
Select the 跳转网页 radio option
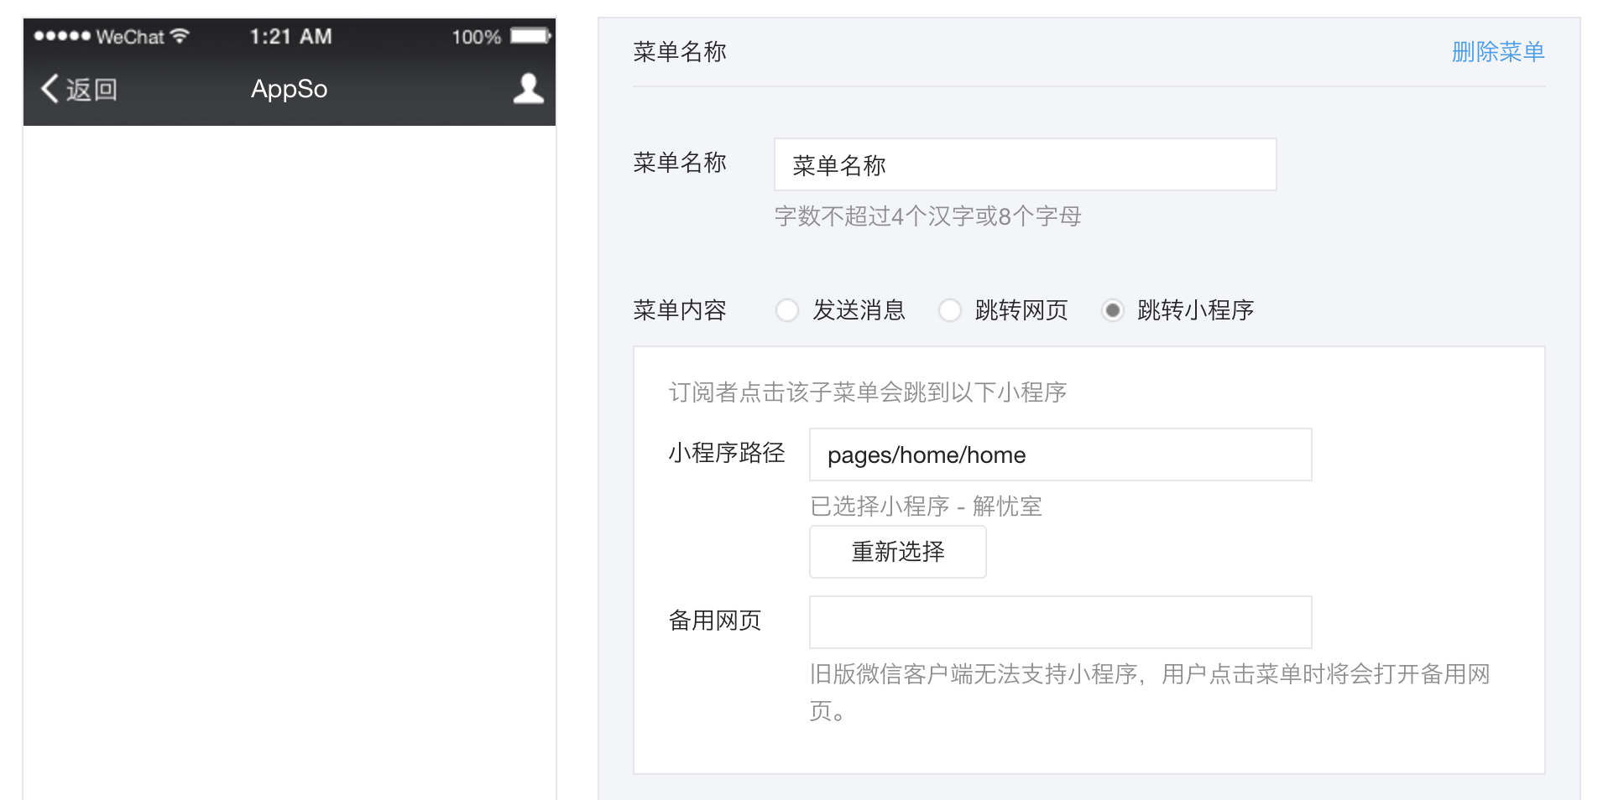[949, 310]
